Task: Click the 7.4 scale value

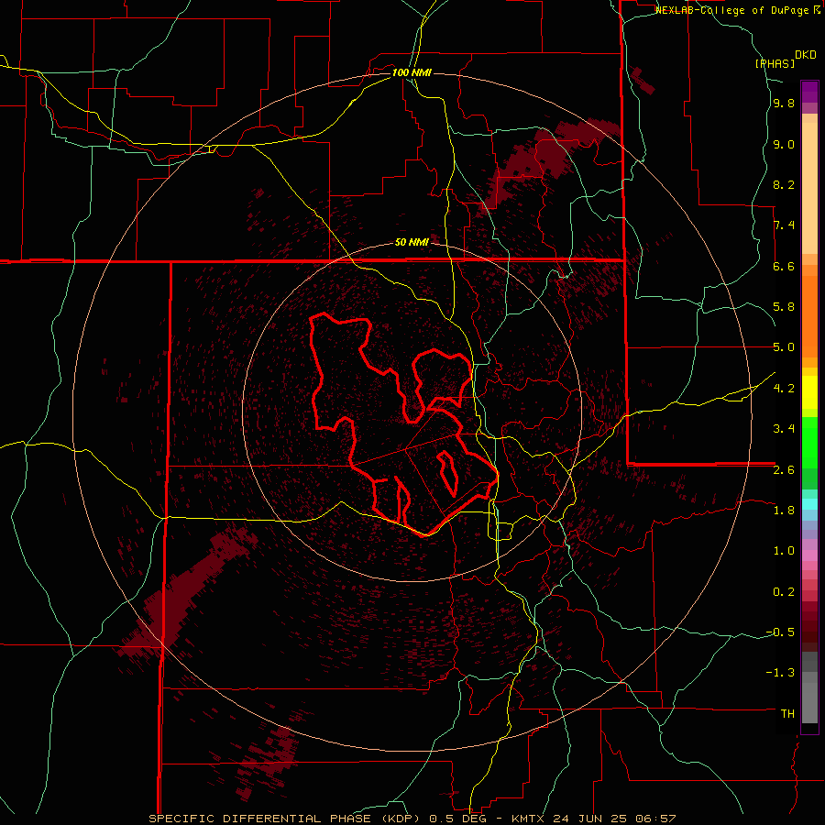Action: [x=784, y=225]
